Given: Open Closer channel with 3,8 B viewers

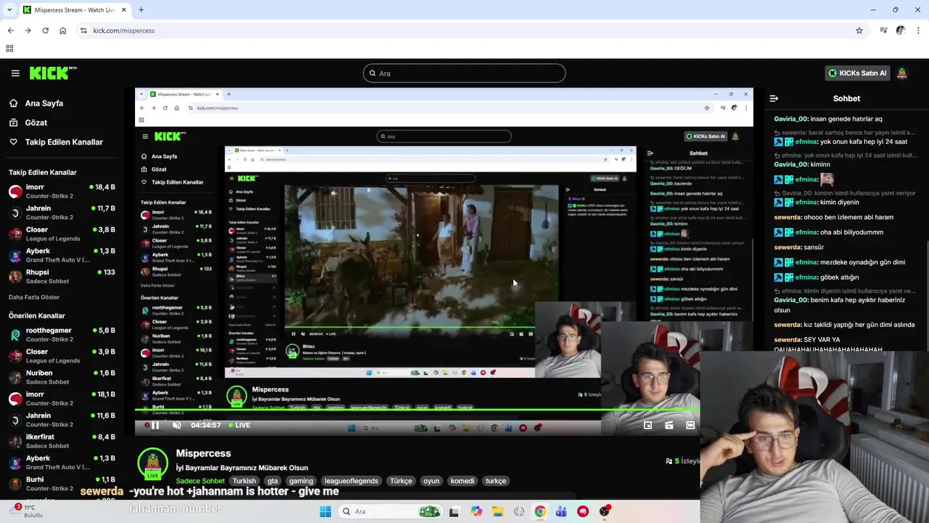Looking at the screenshot, I should [x=62, y=234].
